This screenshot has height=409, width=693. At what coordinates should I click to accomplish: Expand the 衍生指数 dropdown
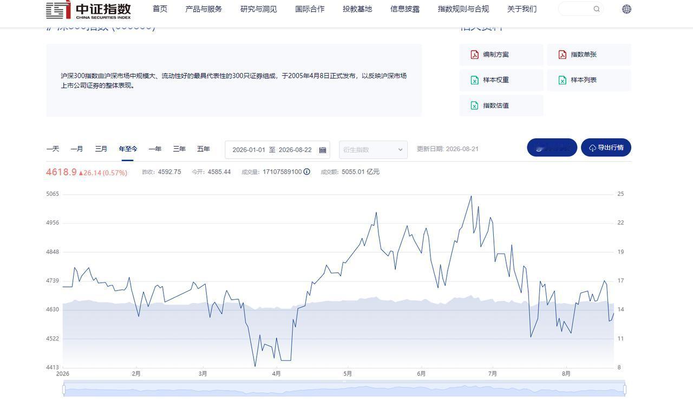coord(373,150)
